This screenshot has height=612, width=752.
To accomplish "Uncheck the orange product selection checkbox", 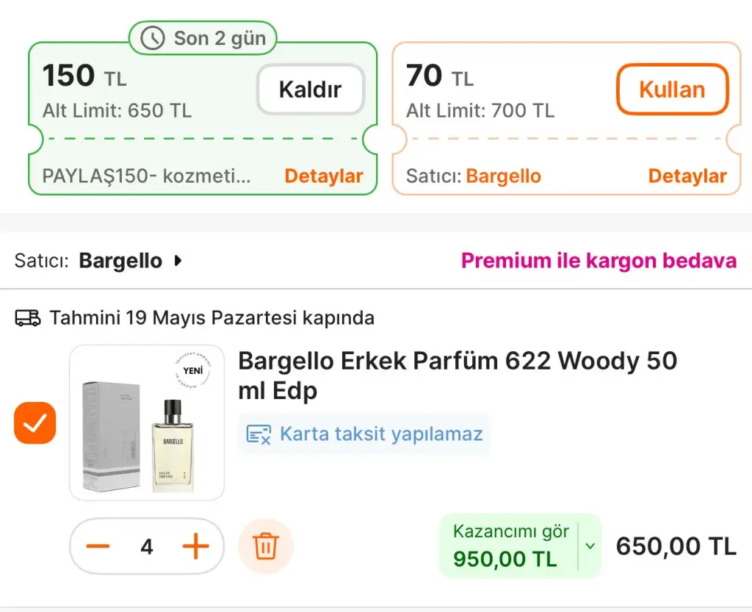I will tap(35, 422).
